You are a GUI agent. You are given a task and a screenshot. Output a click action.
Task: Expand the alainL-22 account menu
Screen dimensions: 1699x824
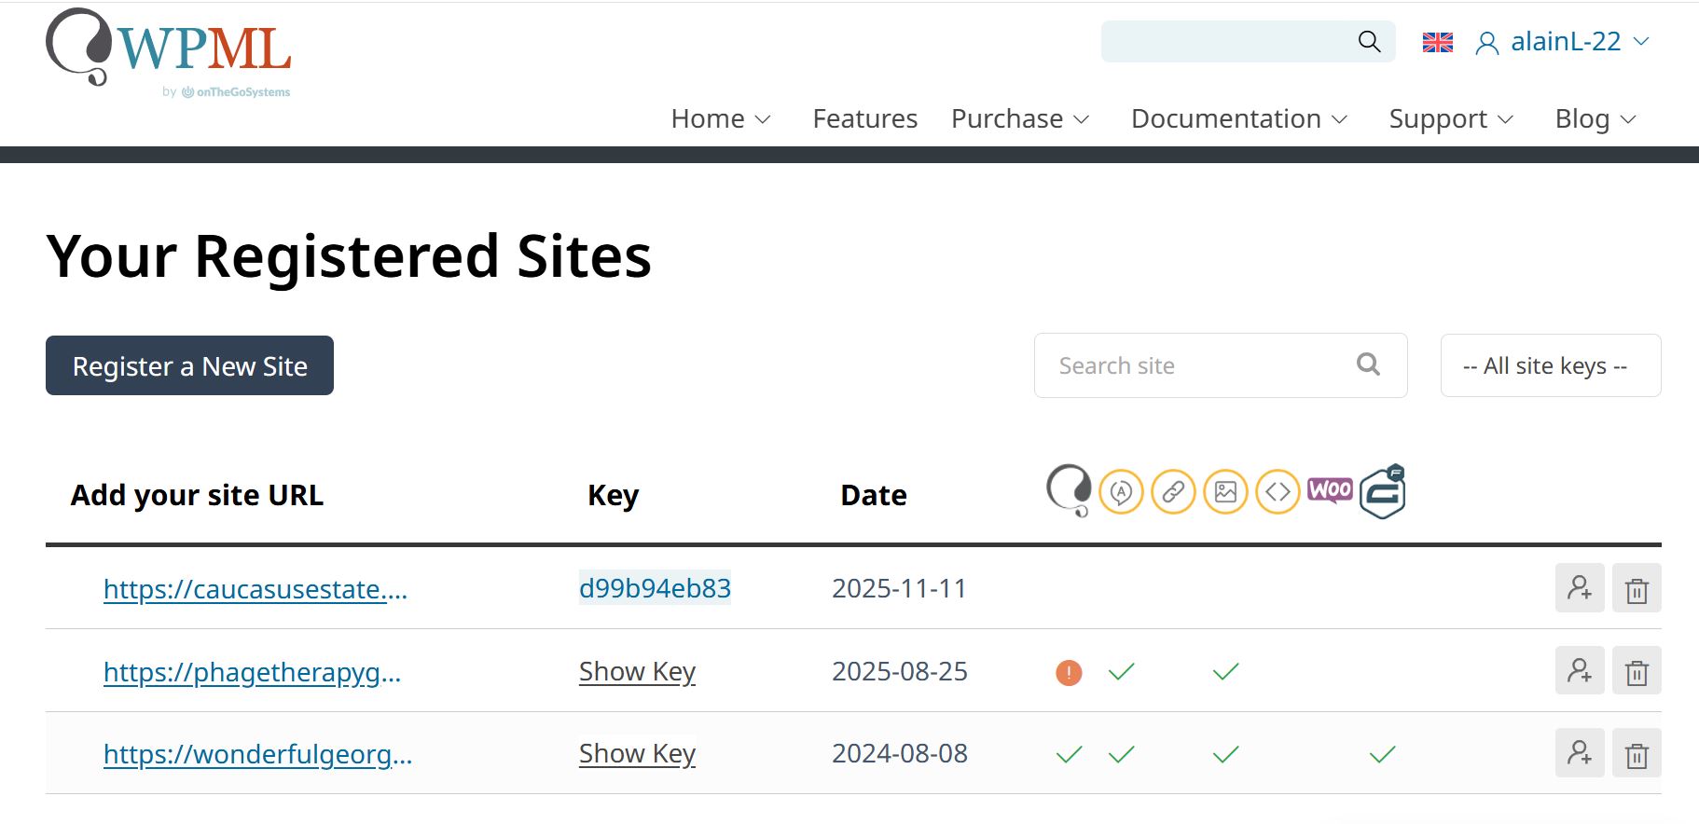tap(1563, 42)
